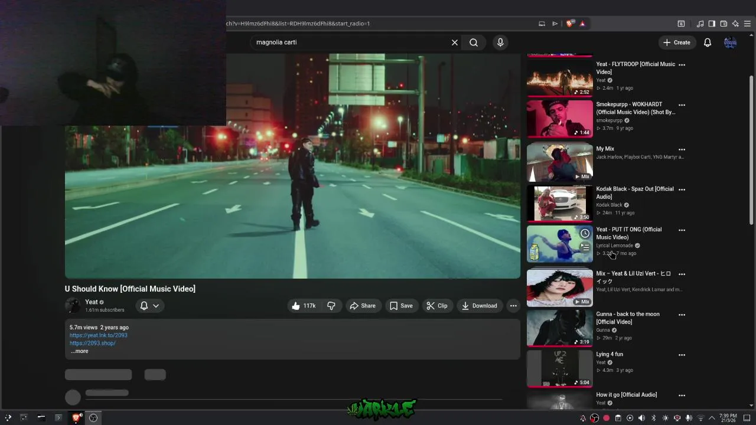The width and height of the screenshot is (756, 425).
Task: Click the main video player
Action: coord(292,166)
